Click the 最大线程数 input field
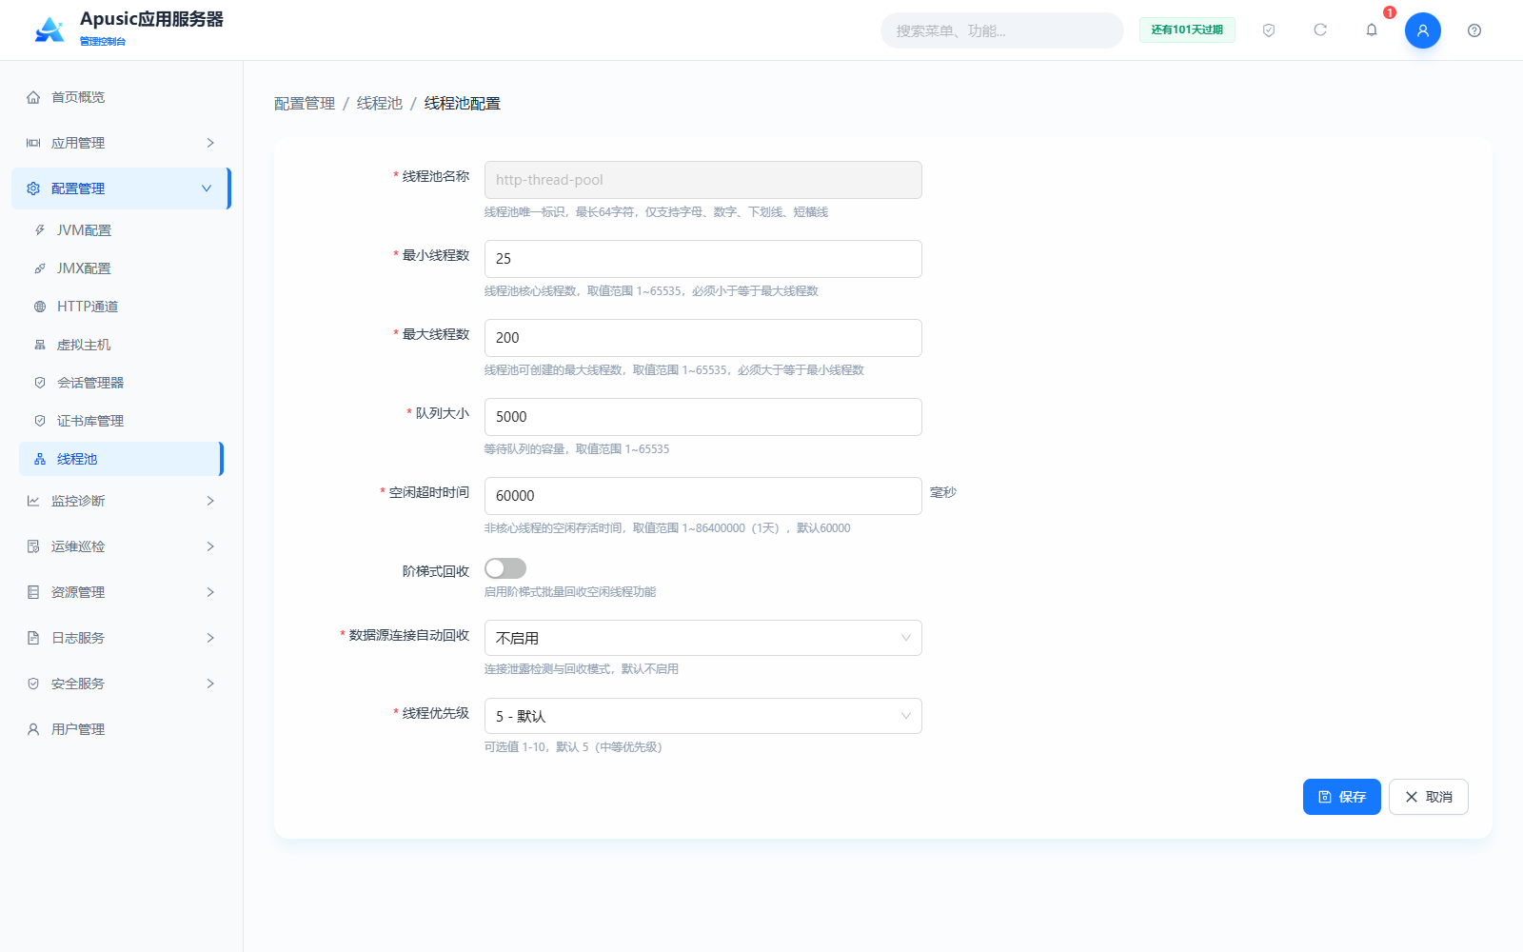The image size is (1523, 952). [703, 338]
